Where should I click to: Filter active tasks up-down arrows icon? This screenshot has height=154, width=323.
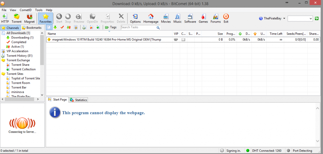[69, 27]
